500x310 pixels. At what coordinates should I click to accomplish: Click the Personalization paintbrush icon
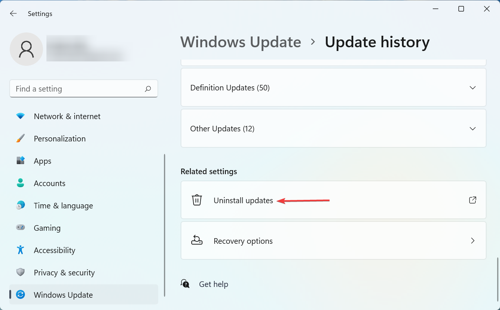20,139
